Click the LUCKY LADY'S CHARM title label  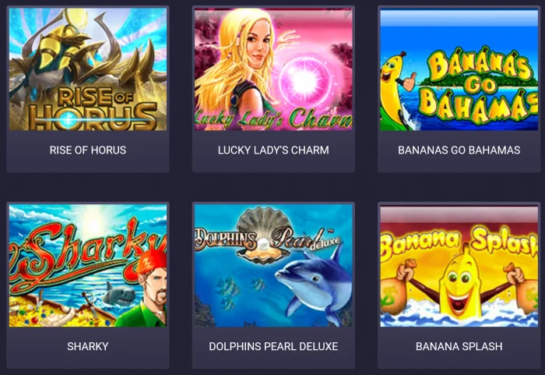(273, 150)
